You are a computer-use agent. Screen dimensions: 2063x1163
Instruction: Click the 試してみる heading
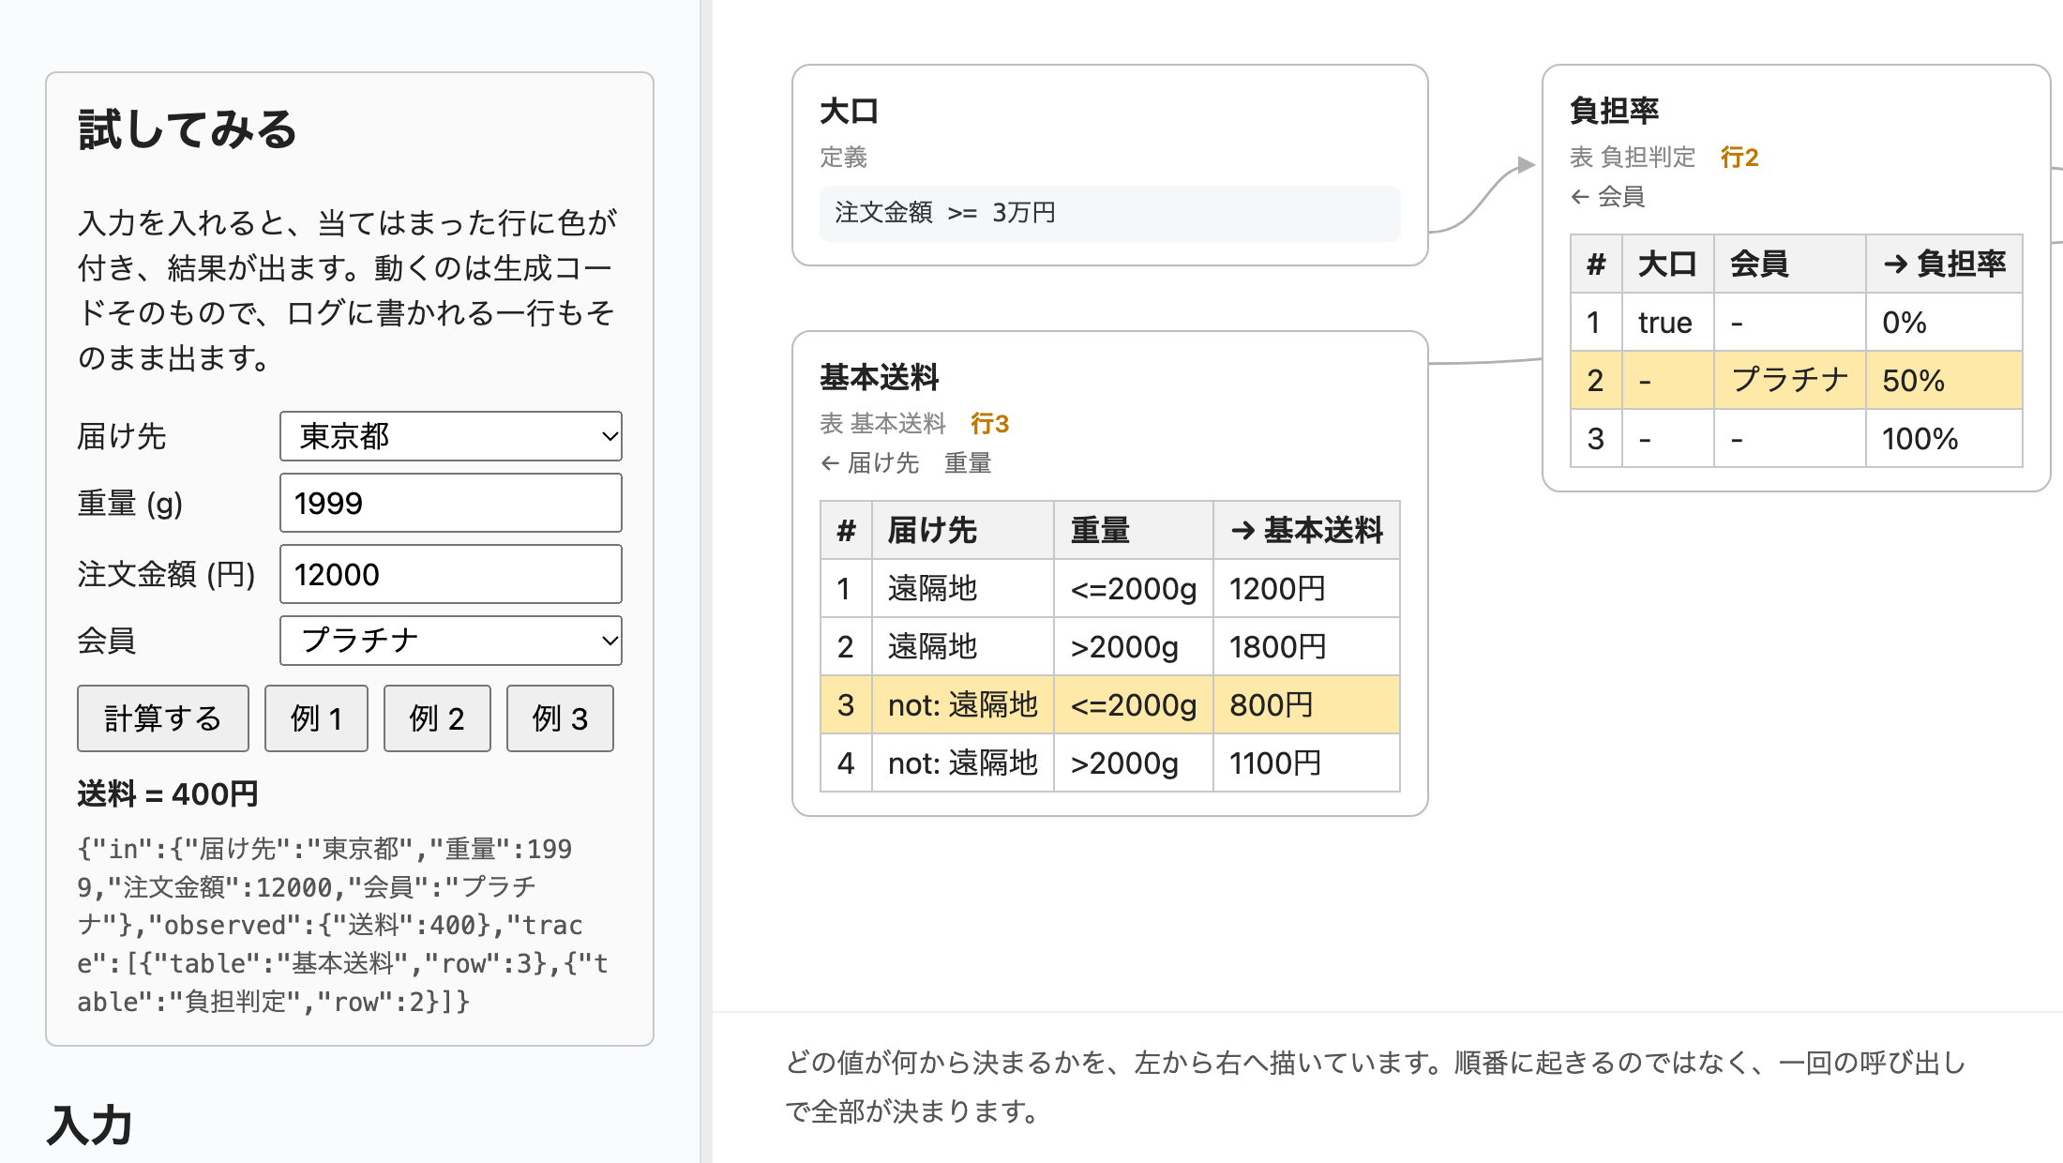(x=188, y=129)
